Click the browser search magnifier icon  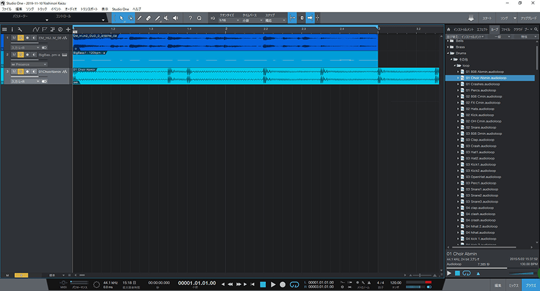(535, 29)
